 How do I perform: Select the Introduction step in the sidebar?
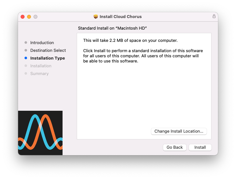[42, 43]
